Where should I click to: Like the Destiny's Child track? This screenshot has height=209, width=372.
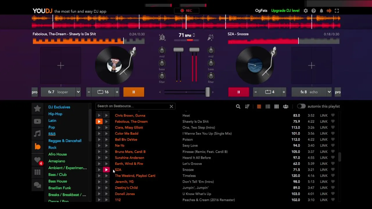[333, 188]
